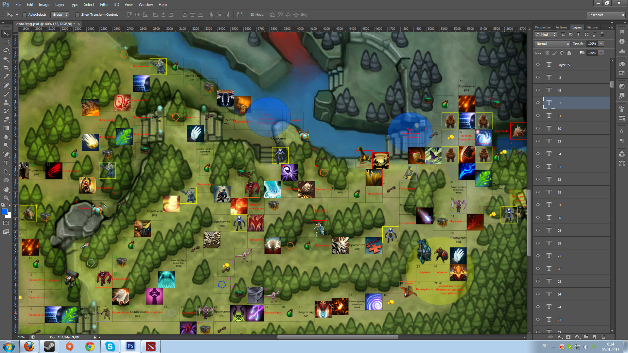Filter layers by type layers icon
Viewport: 628px width, 353px height.
coord(579,34)
